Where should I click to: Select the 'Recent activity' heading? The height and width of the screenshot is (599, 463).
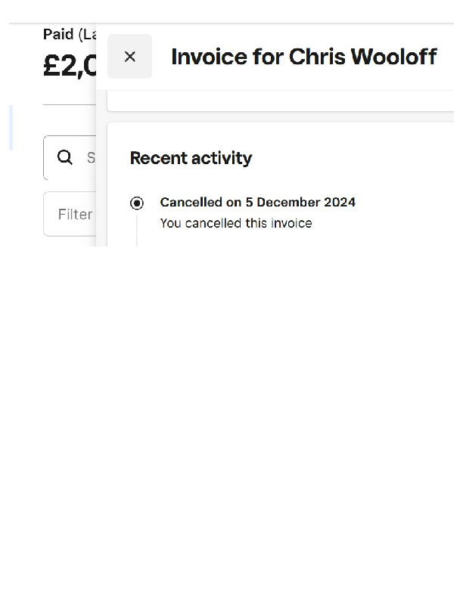point(191,158)
